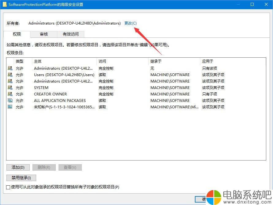Click the folder icon in the title bar

coord(5,4)
